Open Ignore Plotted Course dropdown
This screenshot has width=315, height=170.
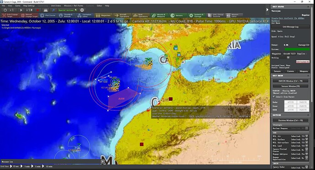(x=307, y=150)
